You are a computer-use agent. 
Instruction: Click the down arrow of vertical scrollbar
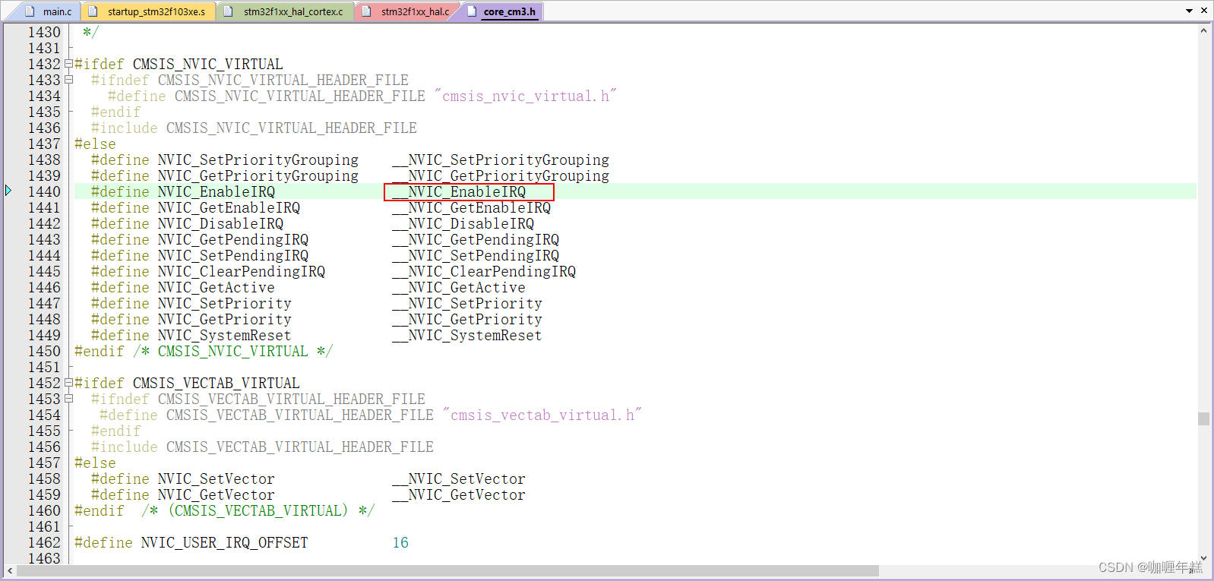[1203, 557]
